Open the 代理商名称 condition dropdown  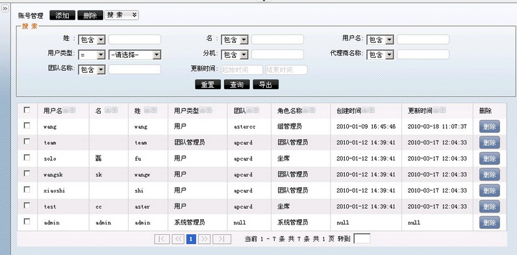(380, 55)
